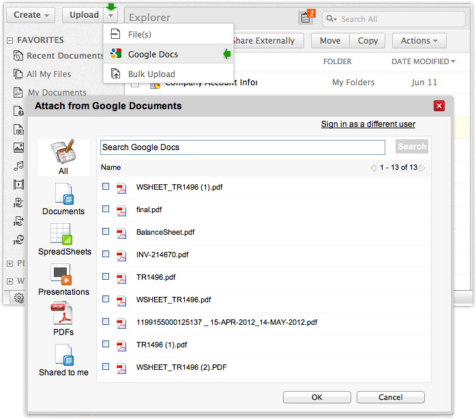This screenshot has height=419, width=476.
Task: Click the pictures icon in sidebar
Action: [x=18, y=147]
